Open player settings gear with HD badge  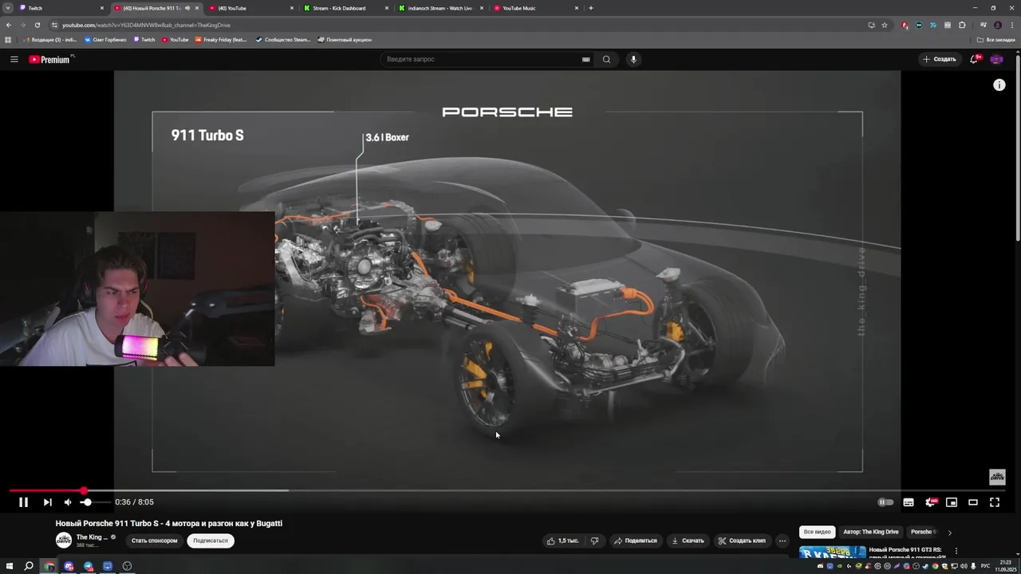(930, 502)
